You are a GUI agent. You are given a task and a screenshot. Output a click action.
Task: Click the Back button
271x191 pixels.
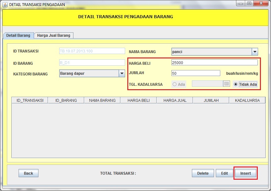click(x=28, y=173)
